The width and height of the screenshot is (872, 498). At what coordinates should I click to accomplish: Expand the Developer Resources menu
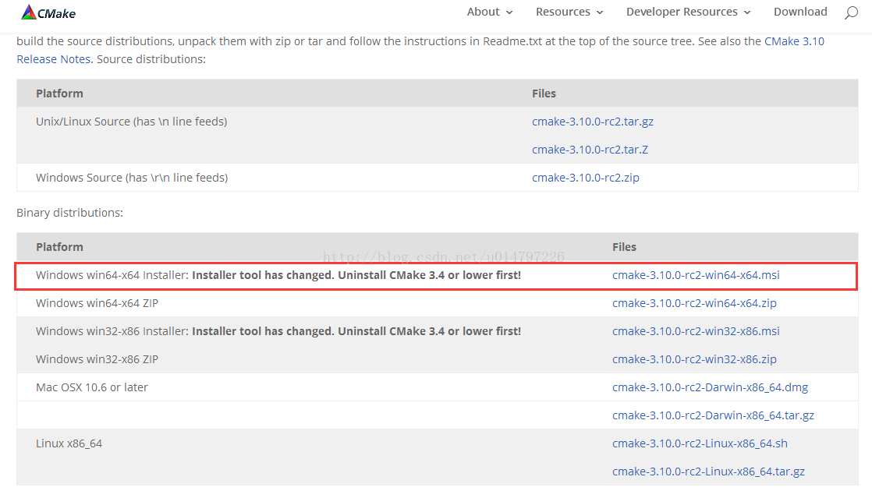pyautogui.click(x=688, y=12)
